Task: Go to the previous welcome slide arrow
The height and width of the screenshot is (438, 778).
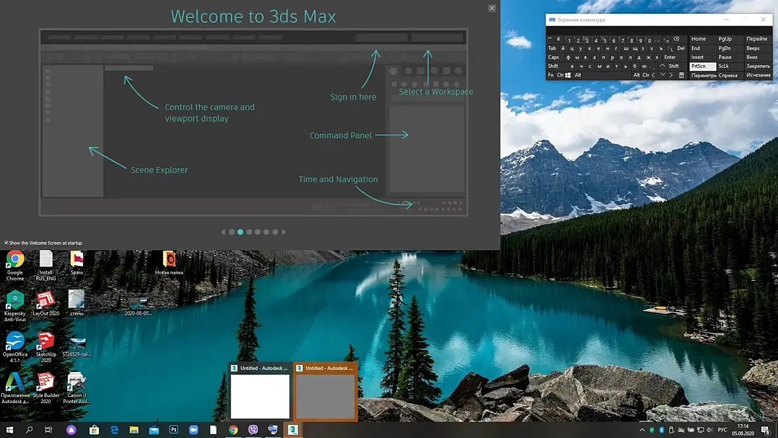Action: point(223,232)
